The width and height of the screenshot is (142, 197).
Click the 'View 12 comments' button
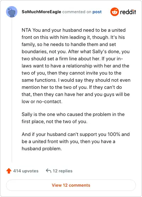(x=71, y=185)
